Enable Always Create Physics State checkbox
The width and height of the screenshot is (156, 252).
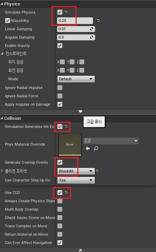[60, 201]
